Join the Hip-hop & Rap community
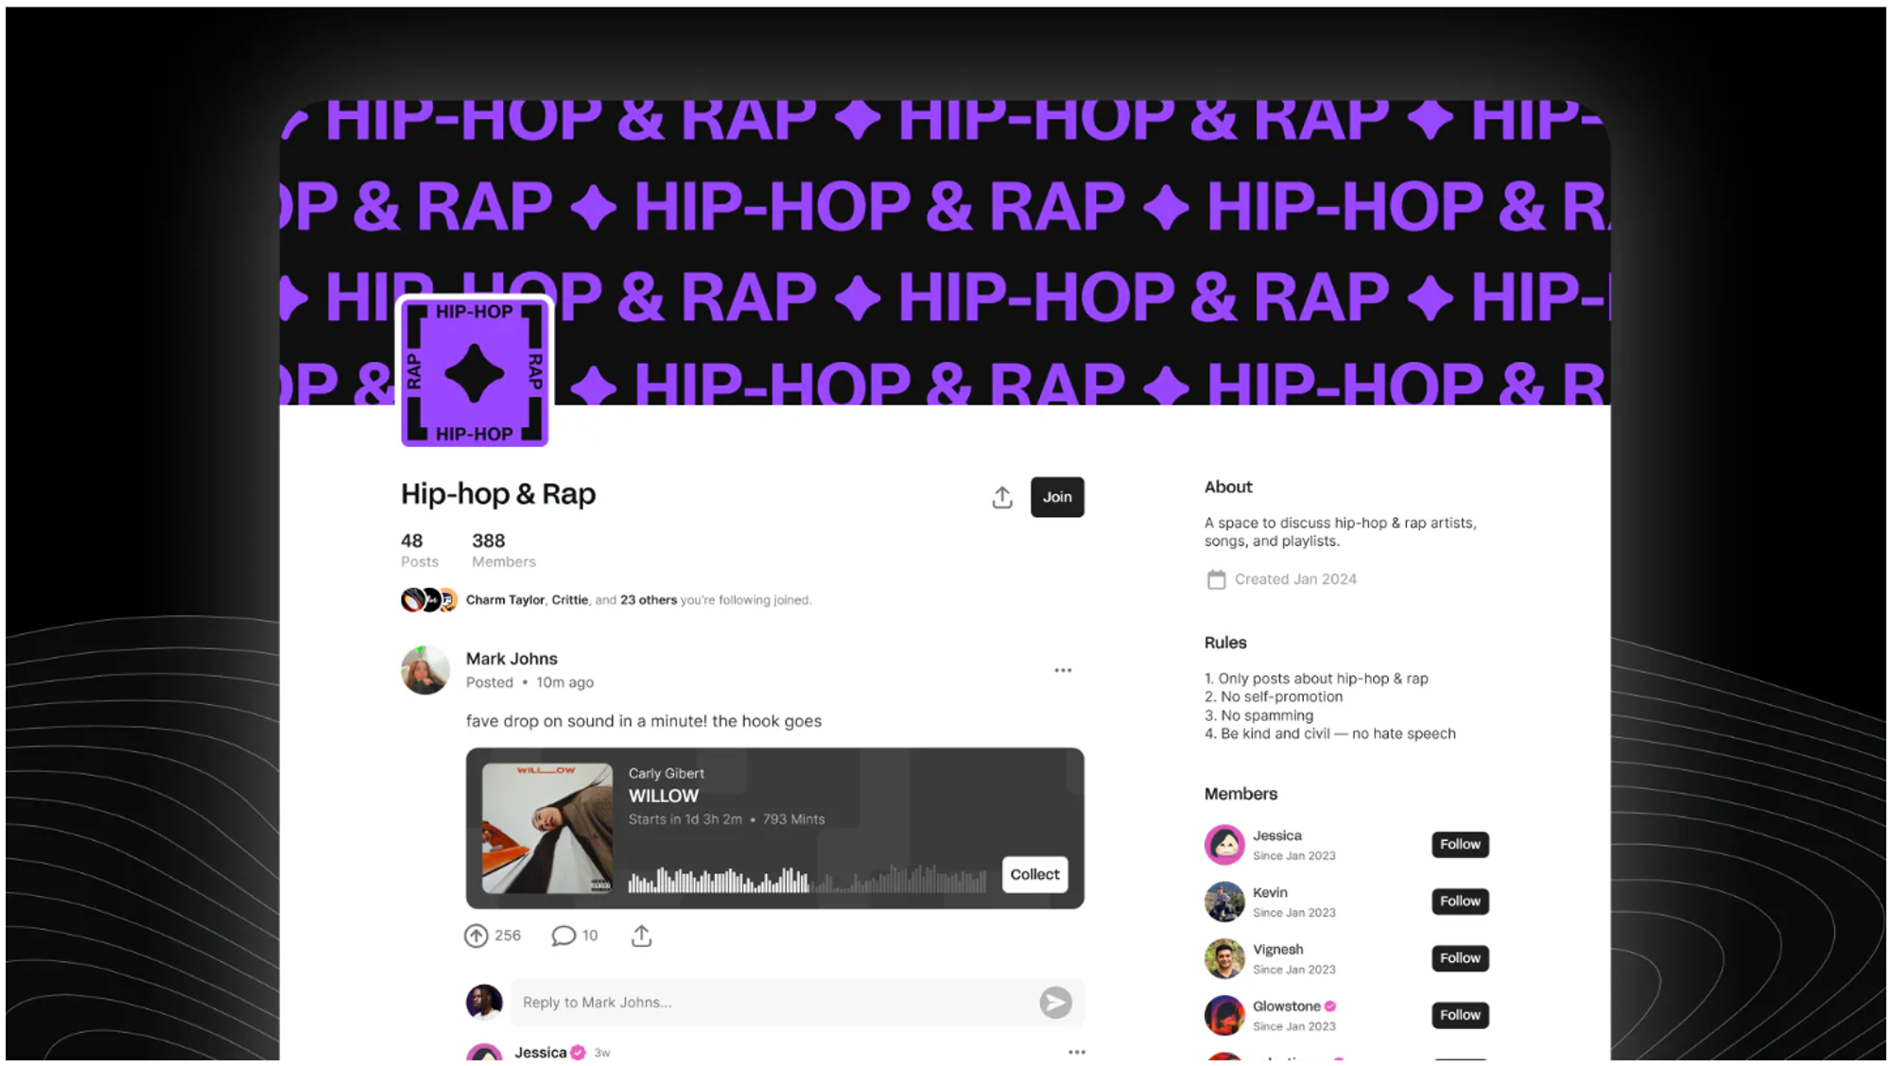 1057,497
